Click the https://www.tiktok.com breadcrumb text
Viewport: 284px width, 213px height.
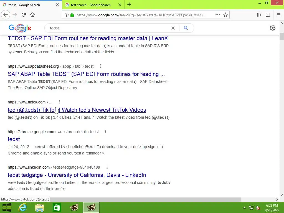click(x=27, y=102)
